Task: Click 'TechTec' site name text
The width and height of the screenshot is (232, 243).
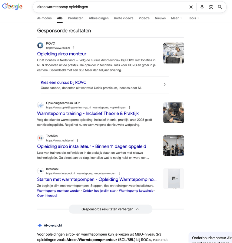Action: tap(52, 136)
